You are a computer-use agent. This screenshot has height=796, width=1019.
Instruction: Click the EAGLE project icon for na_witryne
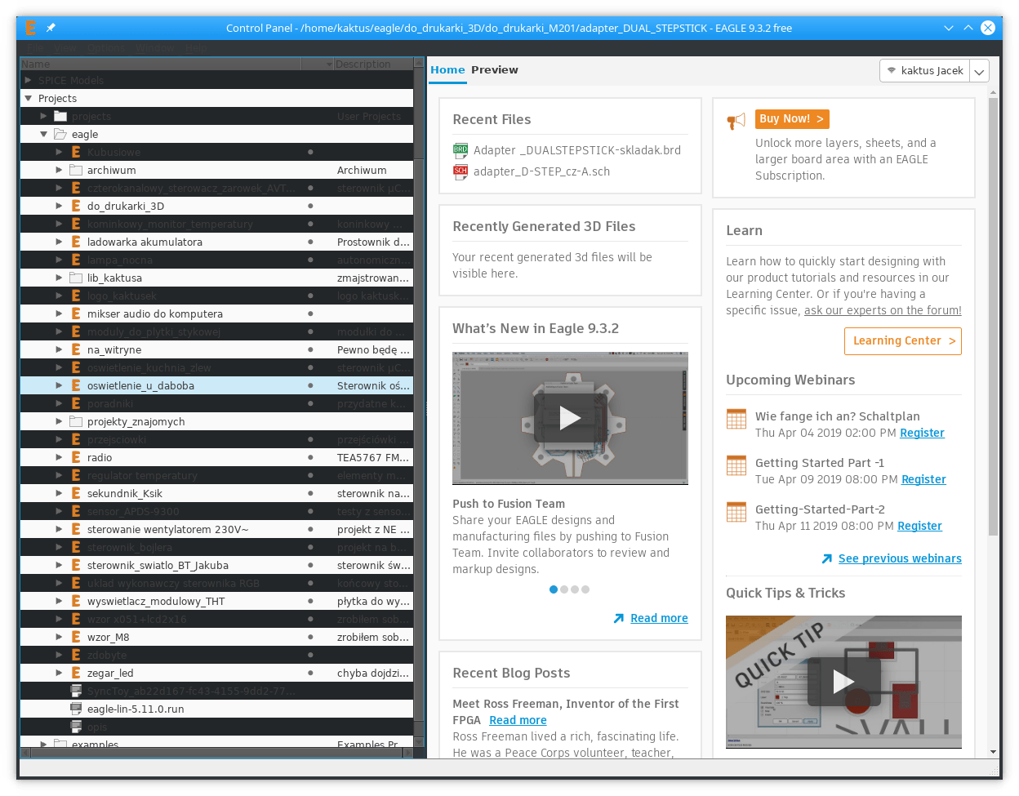click(x=76, y=350)
